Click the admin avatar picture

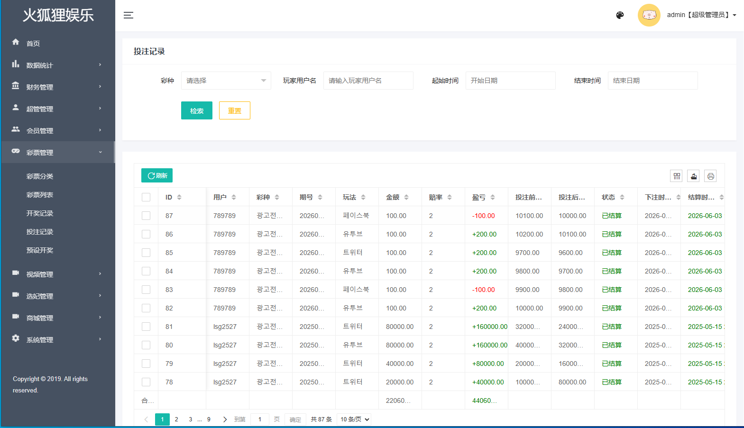[649, 15]
